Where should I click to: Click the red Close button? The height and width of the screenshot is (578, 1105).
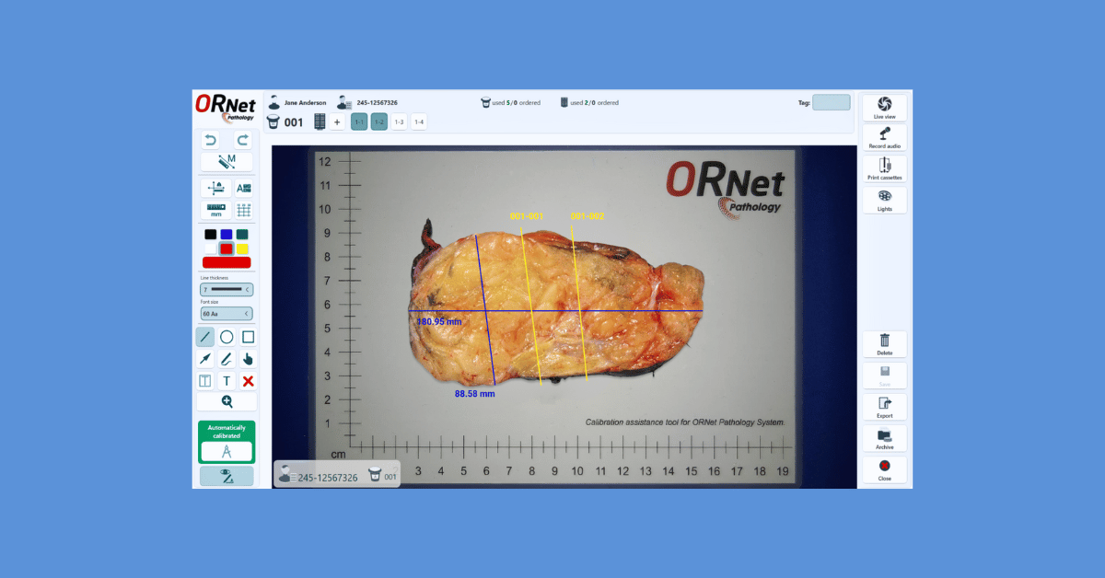pos(885,469)
